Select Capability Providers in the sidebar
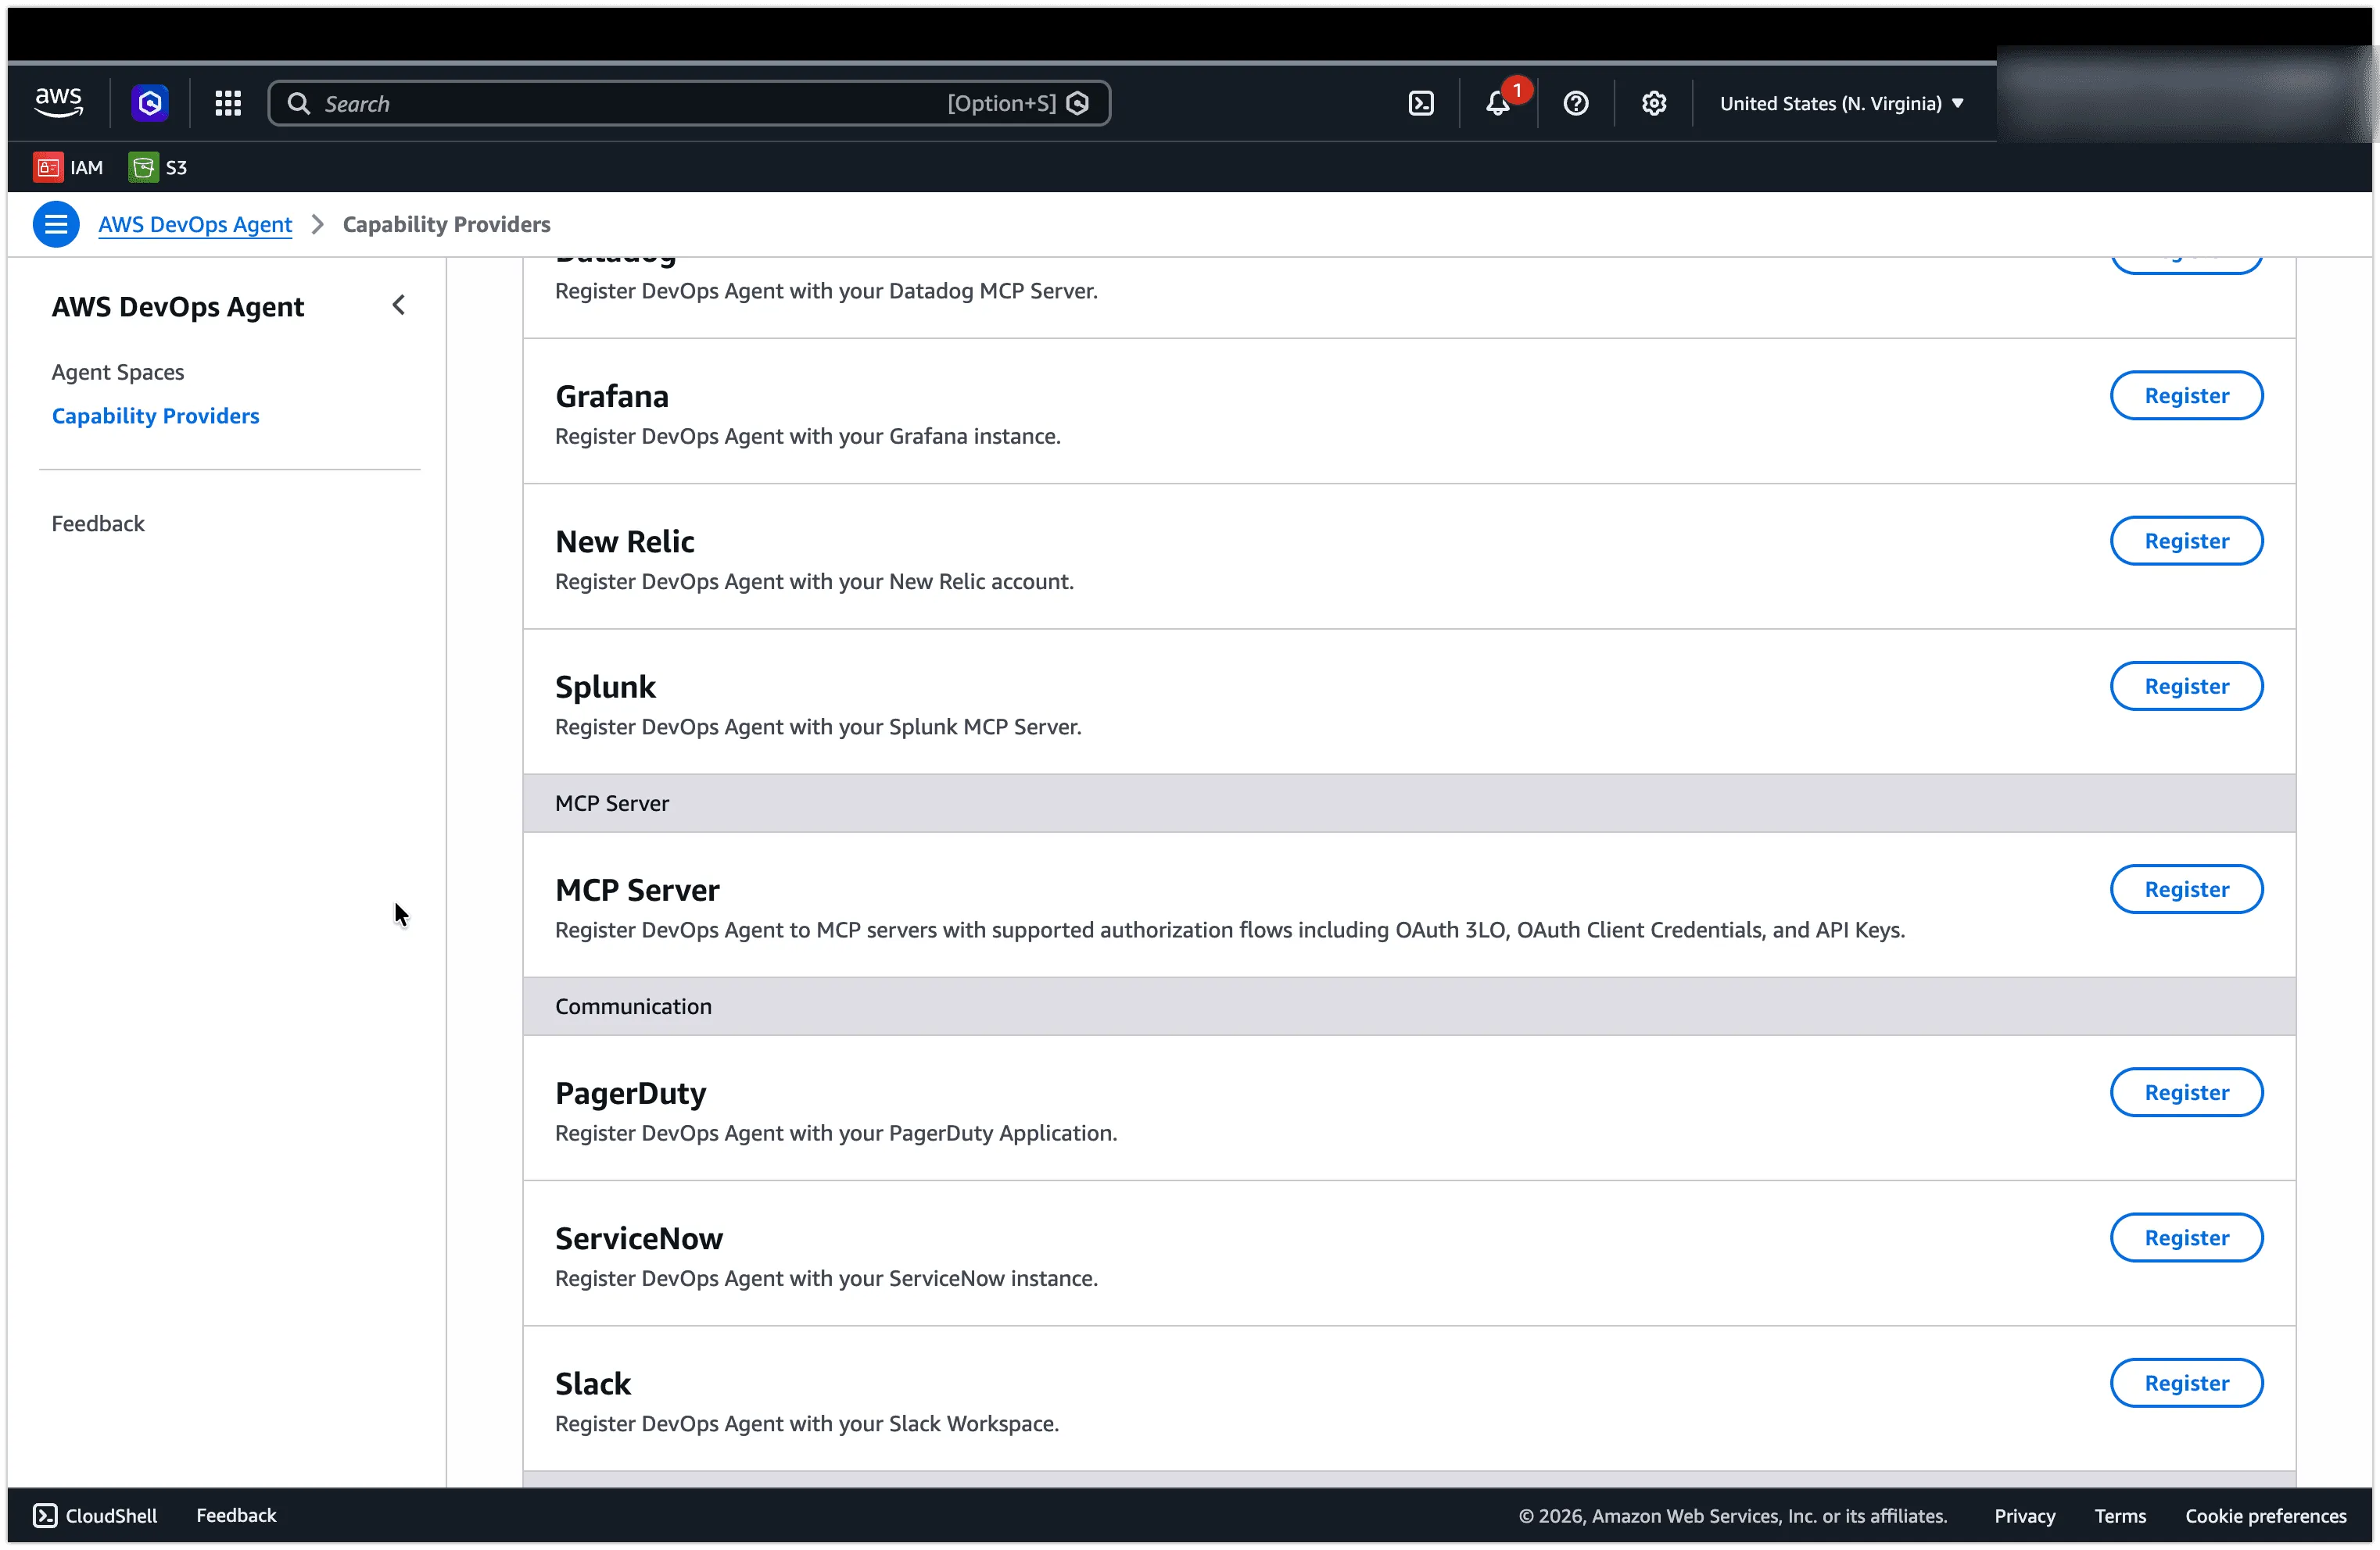Viewport: 2380px width, 1550px height. click(155, 416)
